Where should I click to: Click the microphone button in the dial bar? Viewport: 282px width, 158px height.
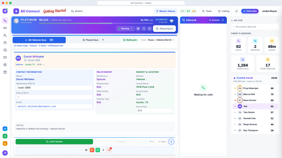point(171,141)
